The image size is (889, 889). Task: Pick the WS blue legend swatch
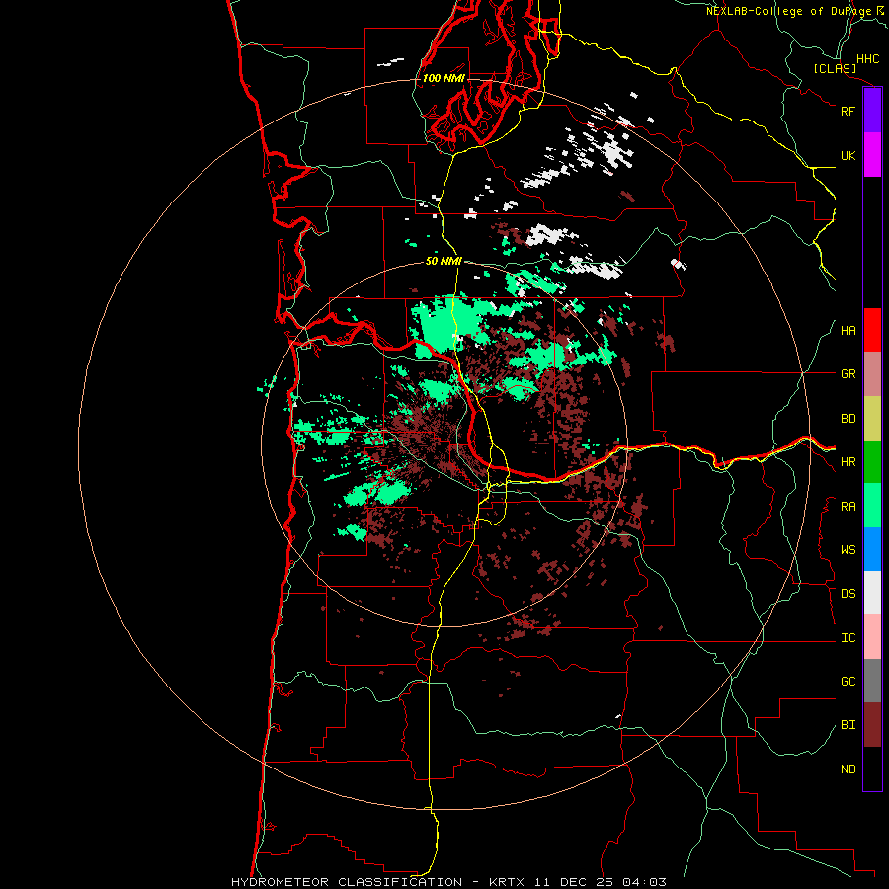[872, 549]
